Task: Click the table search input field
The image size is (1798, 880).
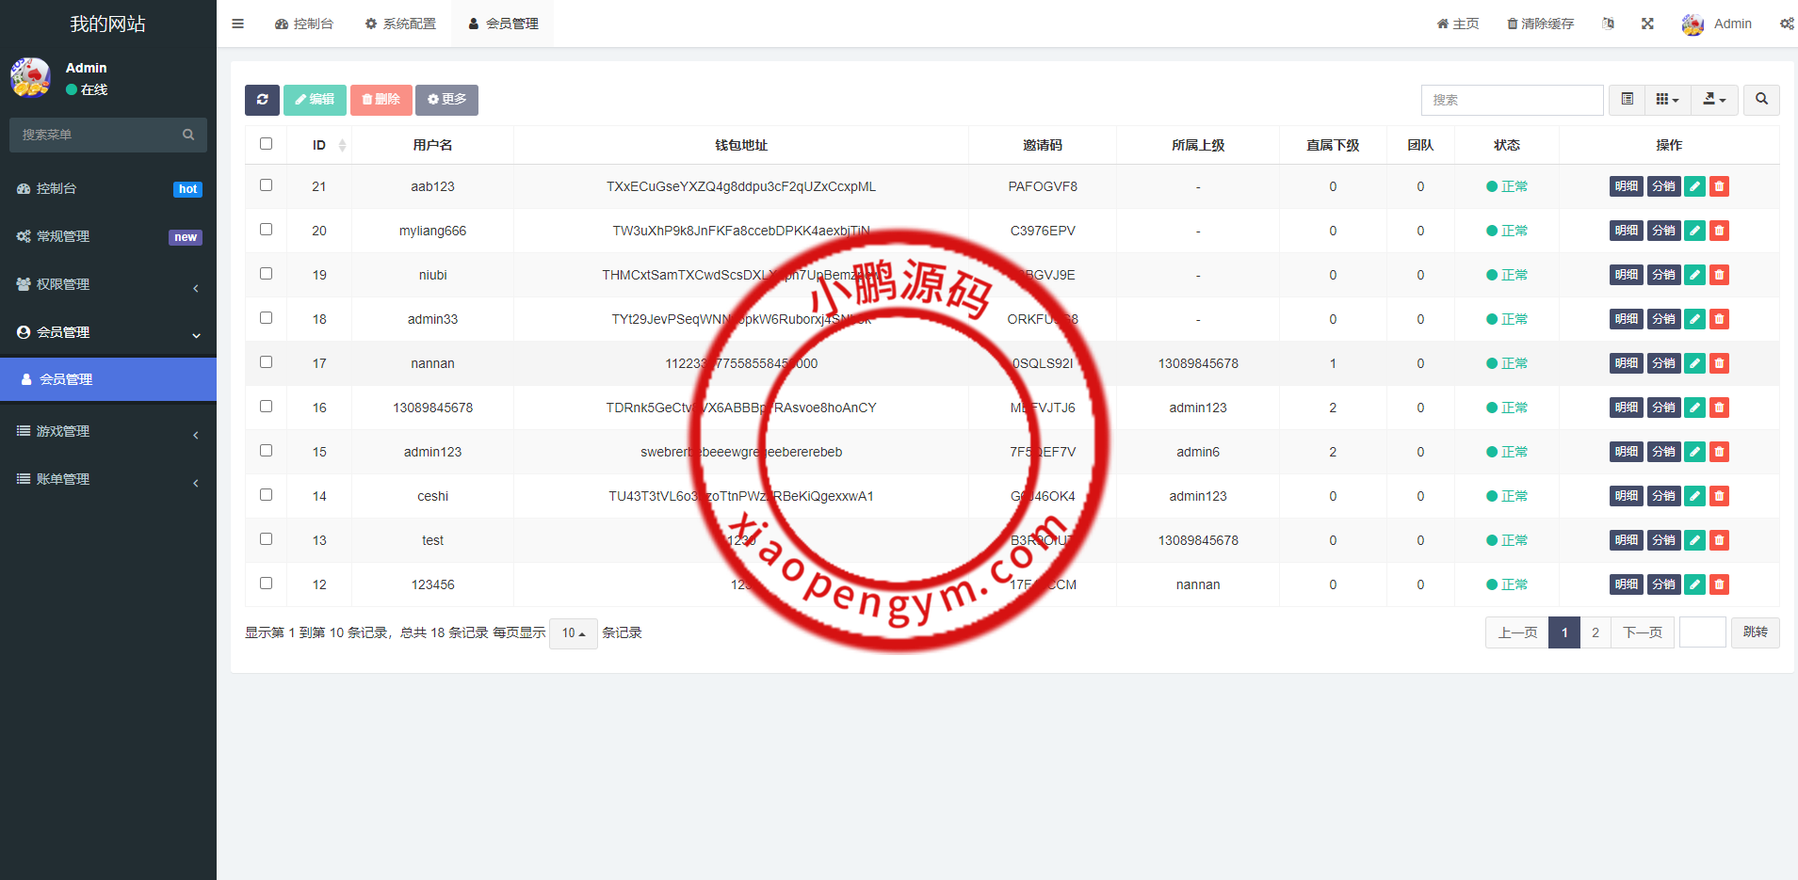Action: [x=1512, y=100]
